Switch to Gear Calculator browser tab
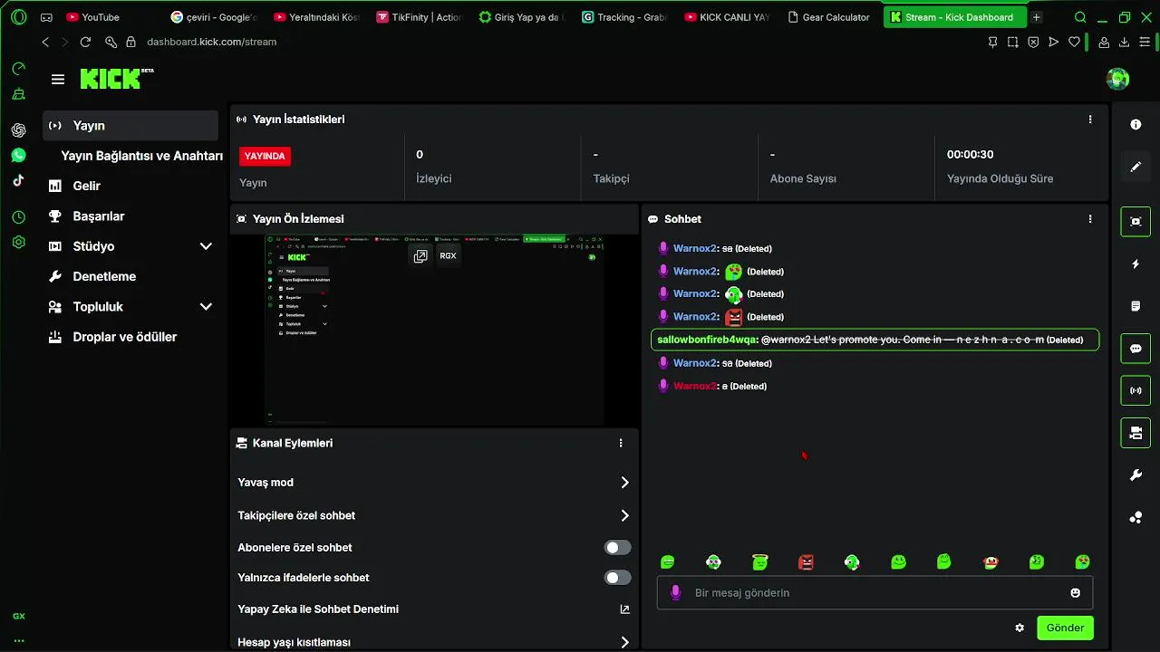 (x=829, y=17)
